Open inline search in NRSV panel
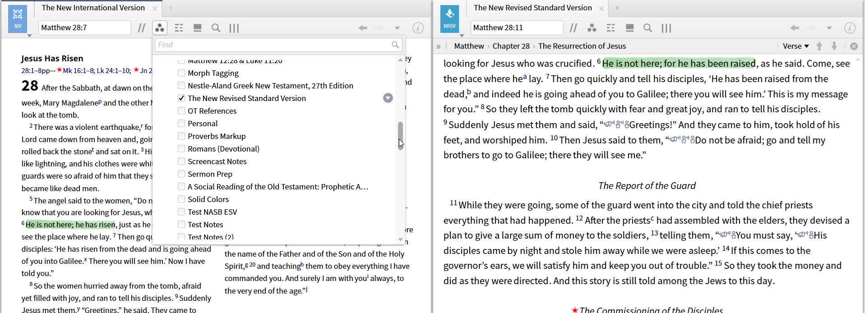This screenshot has height=313, width=865. [648, 28]
